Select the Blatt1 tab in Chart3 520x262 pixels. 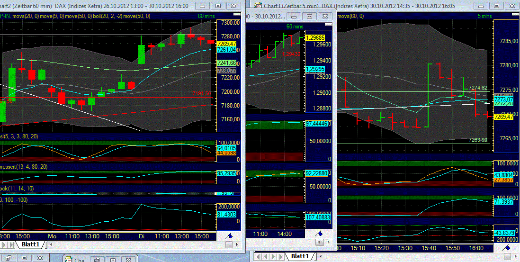(300, 256)
